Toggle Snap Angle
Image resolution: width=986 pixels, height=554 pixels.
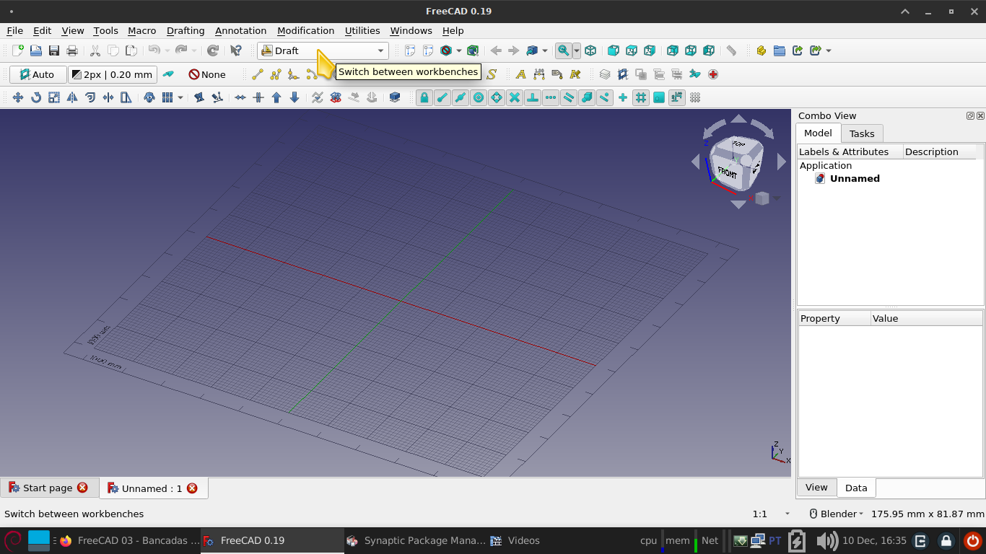click(x=497, y=97)
